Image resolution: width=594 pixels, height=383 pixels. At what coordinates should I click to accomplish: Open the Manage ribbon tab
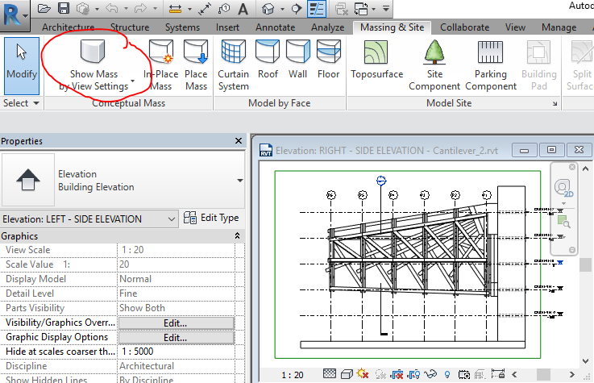559,27
